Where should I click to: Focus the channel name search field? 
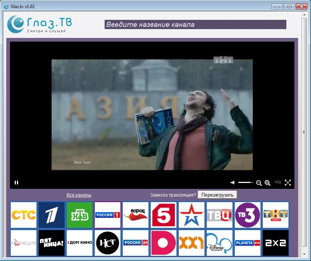[195, 24]
